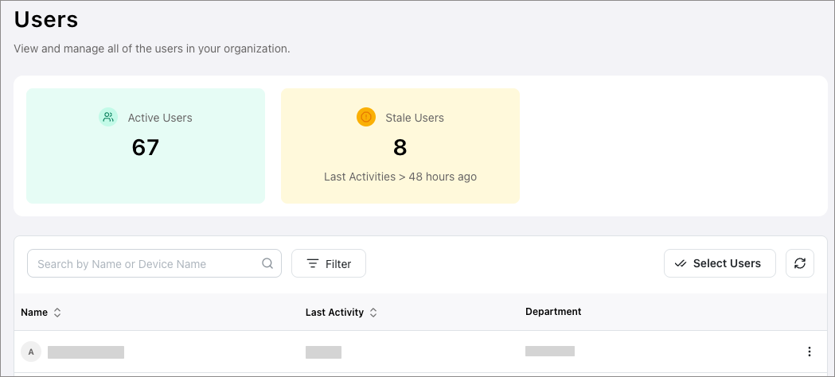Toggle sort arrows beside Last Activity column

click(x=373, y=313)
